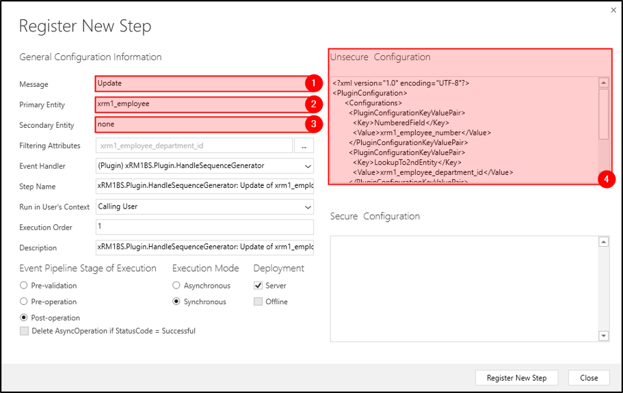This screenshot has width=623, height=393.
Task: Toggle the Server deployment checkbox
Action: 258,286
